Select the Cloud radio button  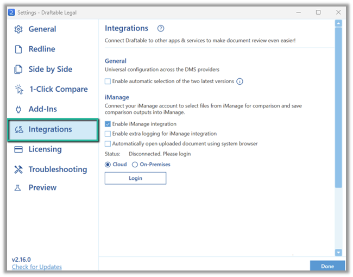pyautogui.click(x=108, y=165)
